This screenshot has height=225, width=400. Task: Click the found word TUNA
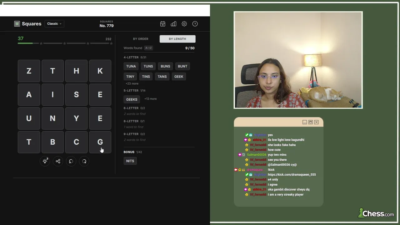[x=131, y=66]
